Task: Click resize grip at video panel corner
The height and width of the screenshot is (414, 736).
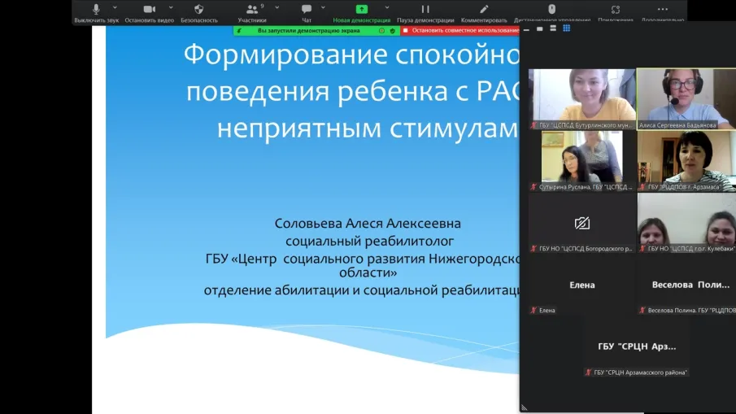Action: pos(524,408)
